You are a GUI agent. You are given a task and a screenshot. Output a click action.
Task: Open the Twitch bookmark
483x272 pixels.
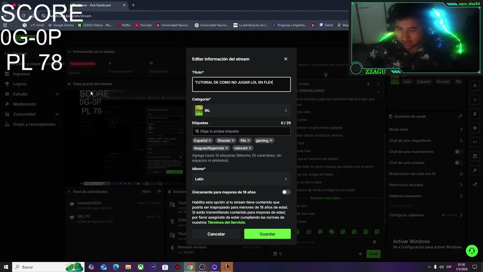click(x=326, y=25)
